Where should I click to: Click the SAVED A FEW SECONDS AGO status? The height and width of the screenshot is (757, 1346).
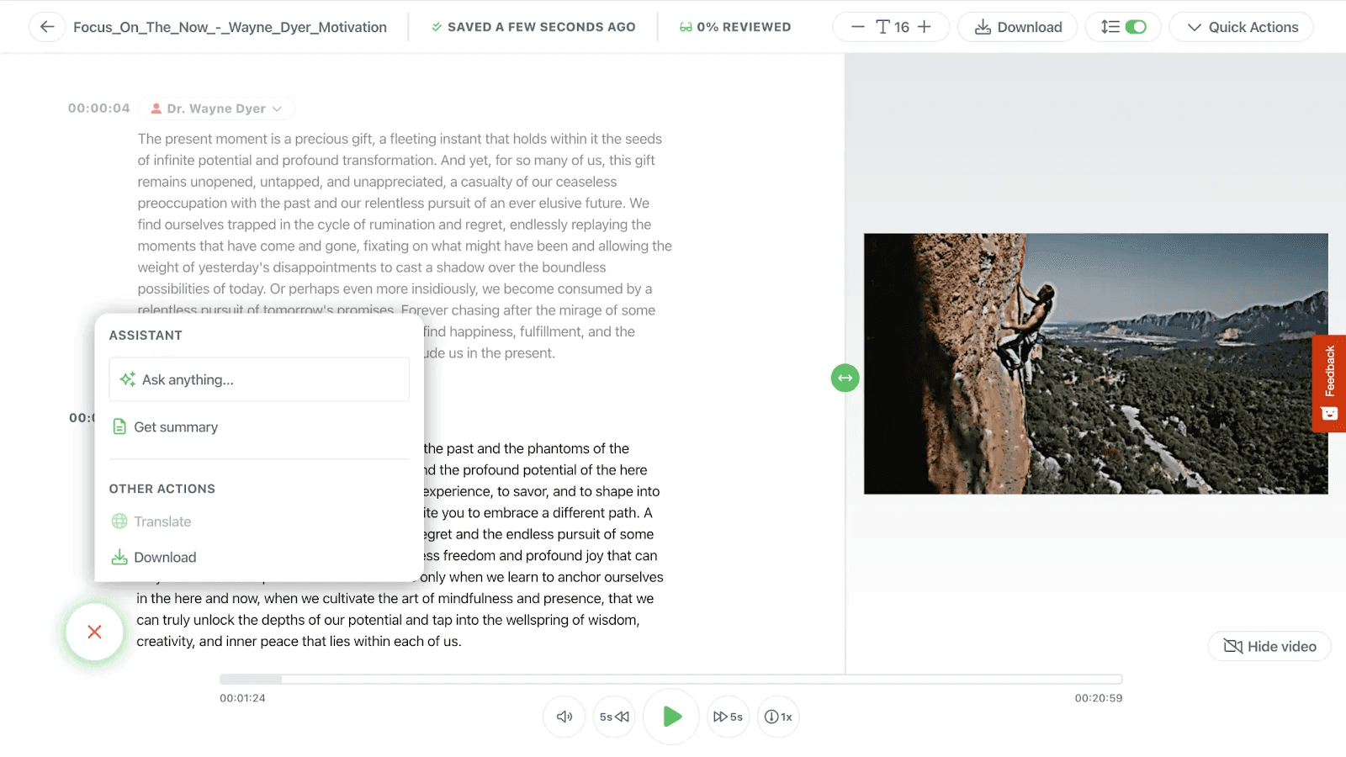(533, 27)
